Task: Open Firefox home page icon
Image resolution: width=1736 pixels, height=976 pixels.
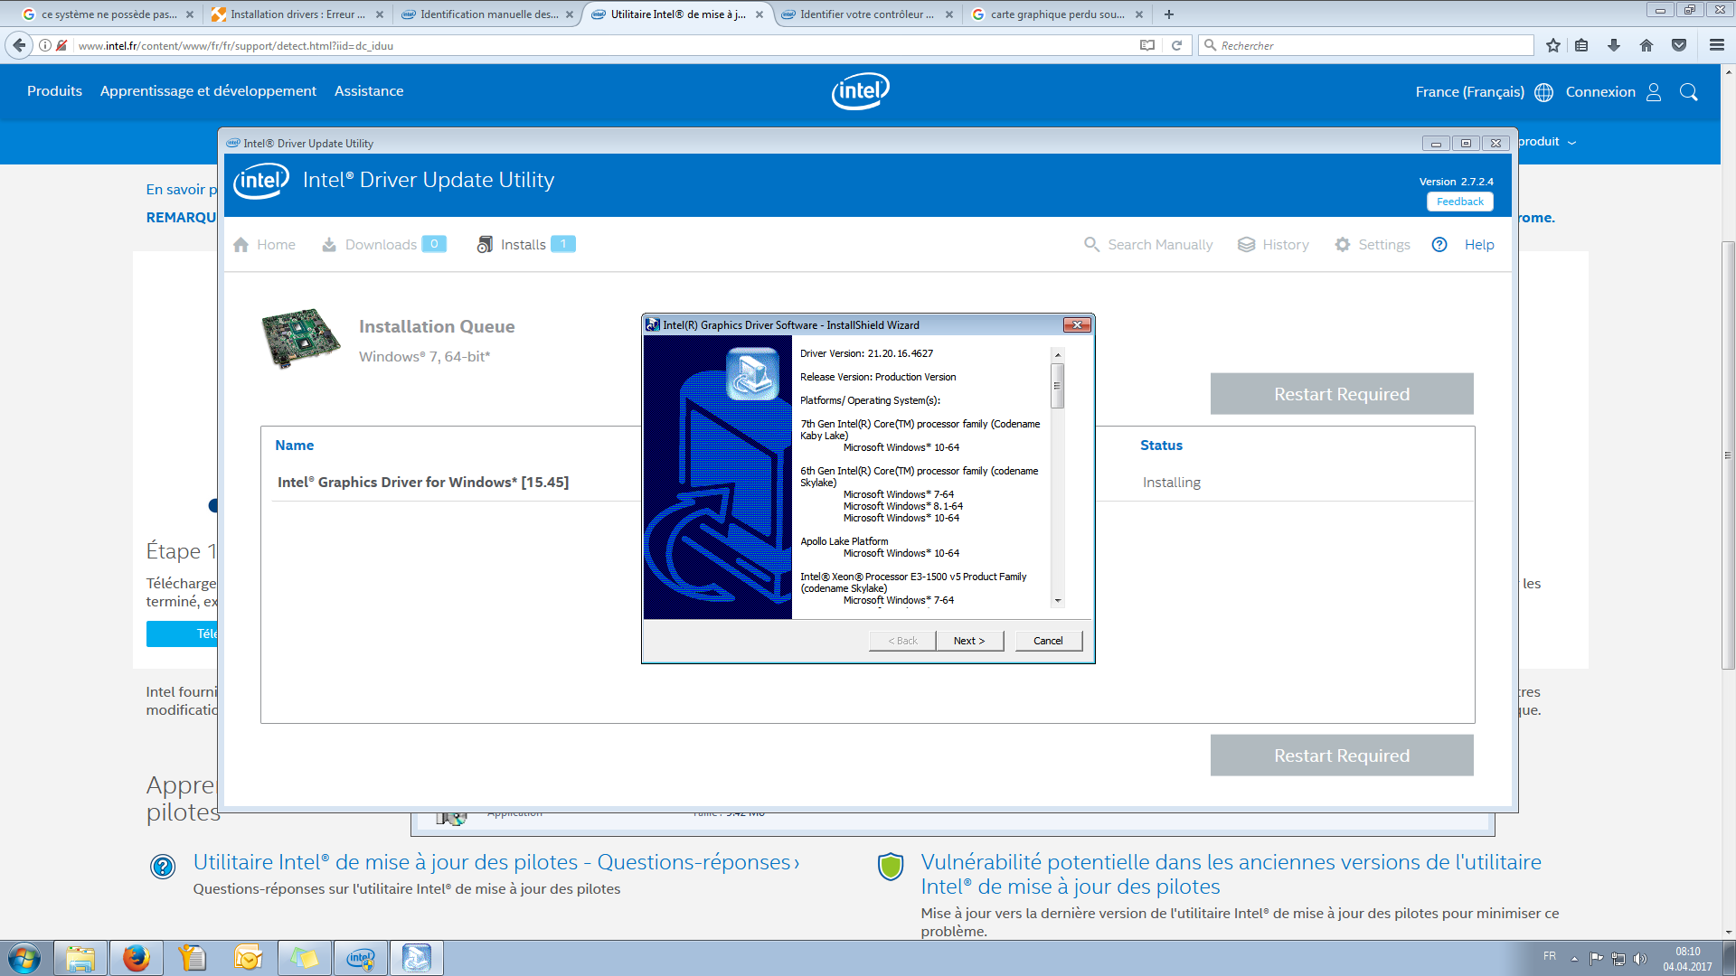Action: (x=1646, y=45)
